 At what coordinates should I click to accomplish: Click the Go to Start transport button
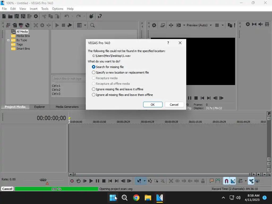110,181
